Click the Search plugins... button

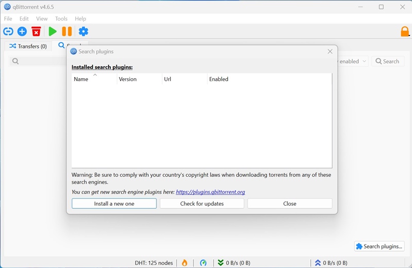coord(379,246)
